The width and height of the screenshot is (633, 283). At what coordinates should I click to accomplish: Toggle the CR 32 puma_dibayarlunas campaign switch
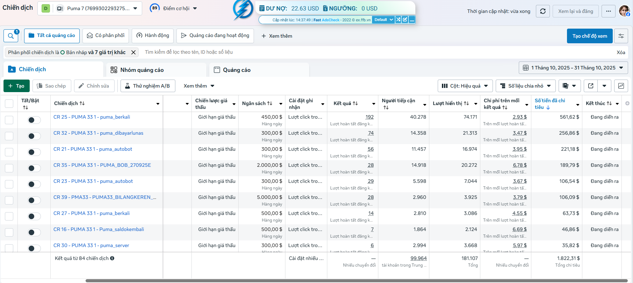click(x=34, y=136)
